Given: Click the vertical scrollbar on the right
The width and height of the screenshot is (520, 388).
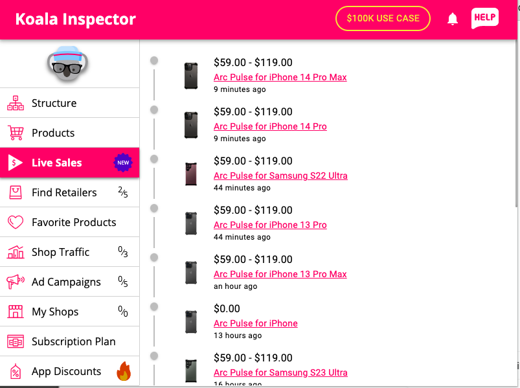Looking at the screenshot, I should pos(516,124).
